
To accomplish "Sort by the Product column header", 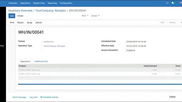I will pyautogui.click(x=22, y=66).
